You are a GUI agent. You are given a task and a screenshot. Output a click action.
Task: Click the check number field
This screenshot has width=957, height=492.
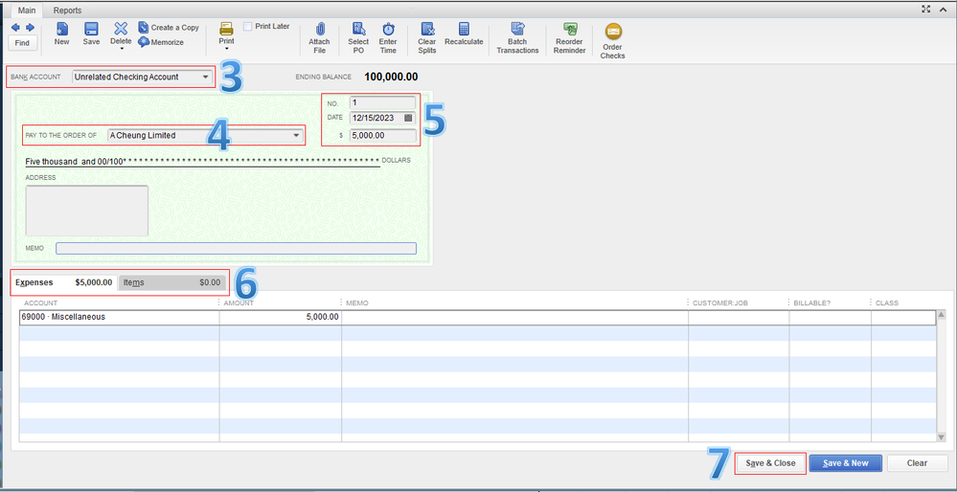(382, 103)
